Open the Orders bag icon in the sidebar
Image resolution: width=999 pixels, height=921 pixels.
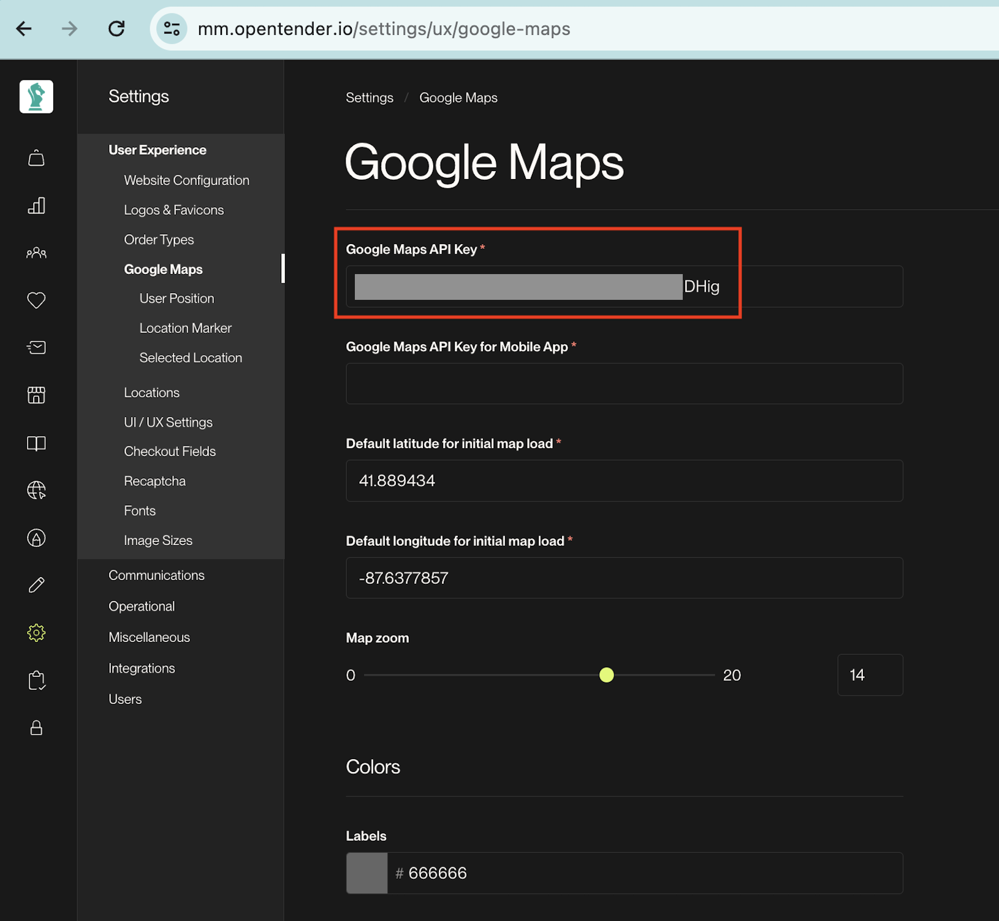pyautogui.click(x=36, y=158)
